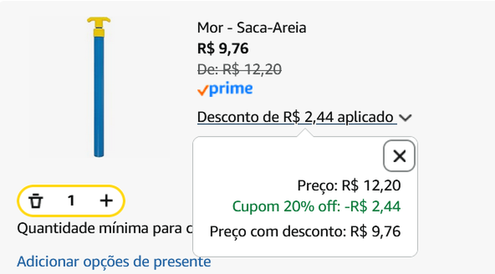Open the "Desconto de R$ 2,44 aplicado" link
This screenshot has height=274, width=495.
click(x=296, y=117)
